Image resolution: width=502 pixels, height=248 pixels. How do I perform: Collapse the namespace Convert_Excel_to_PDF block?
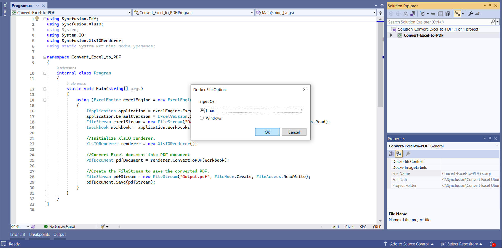pos(45,57)
